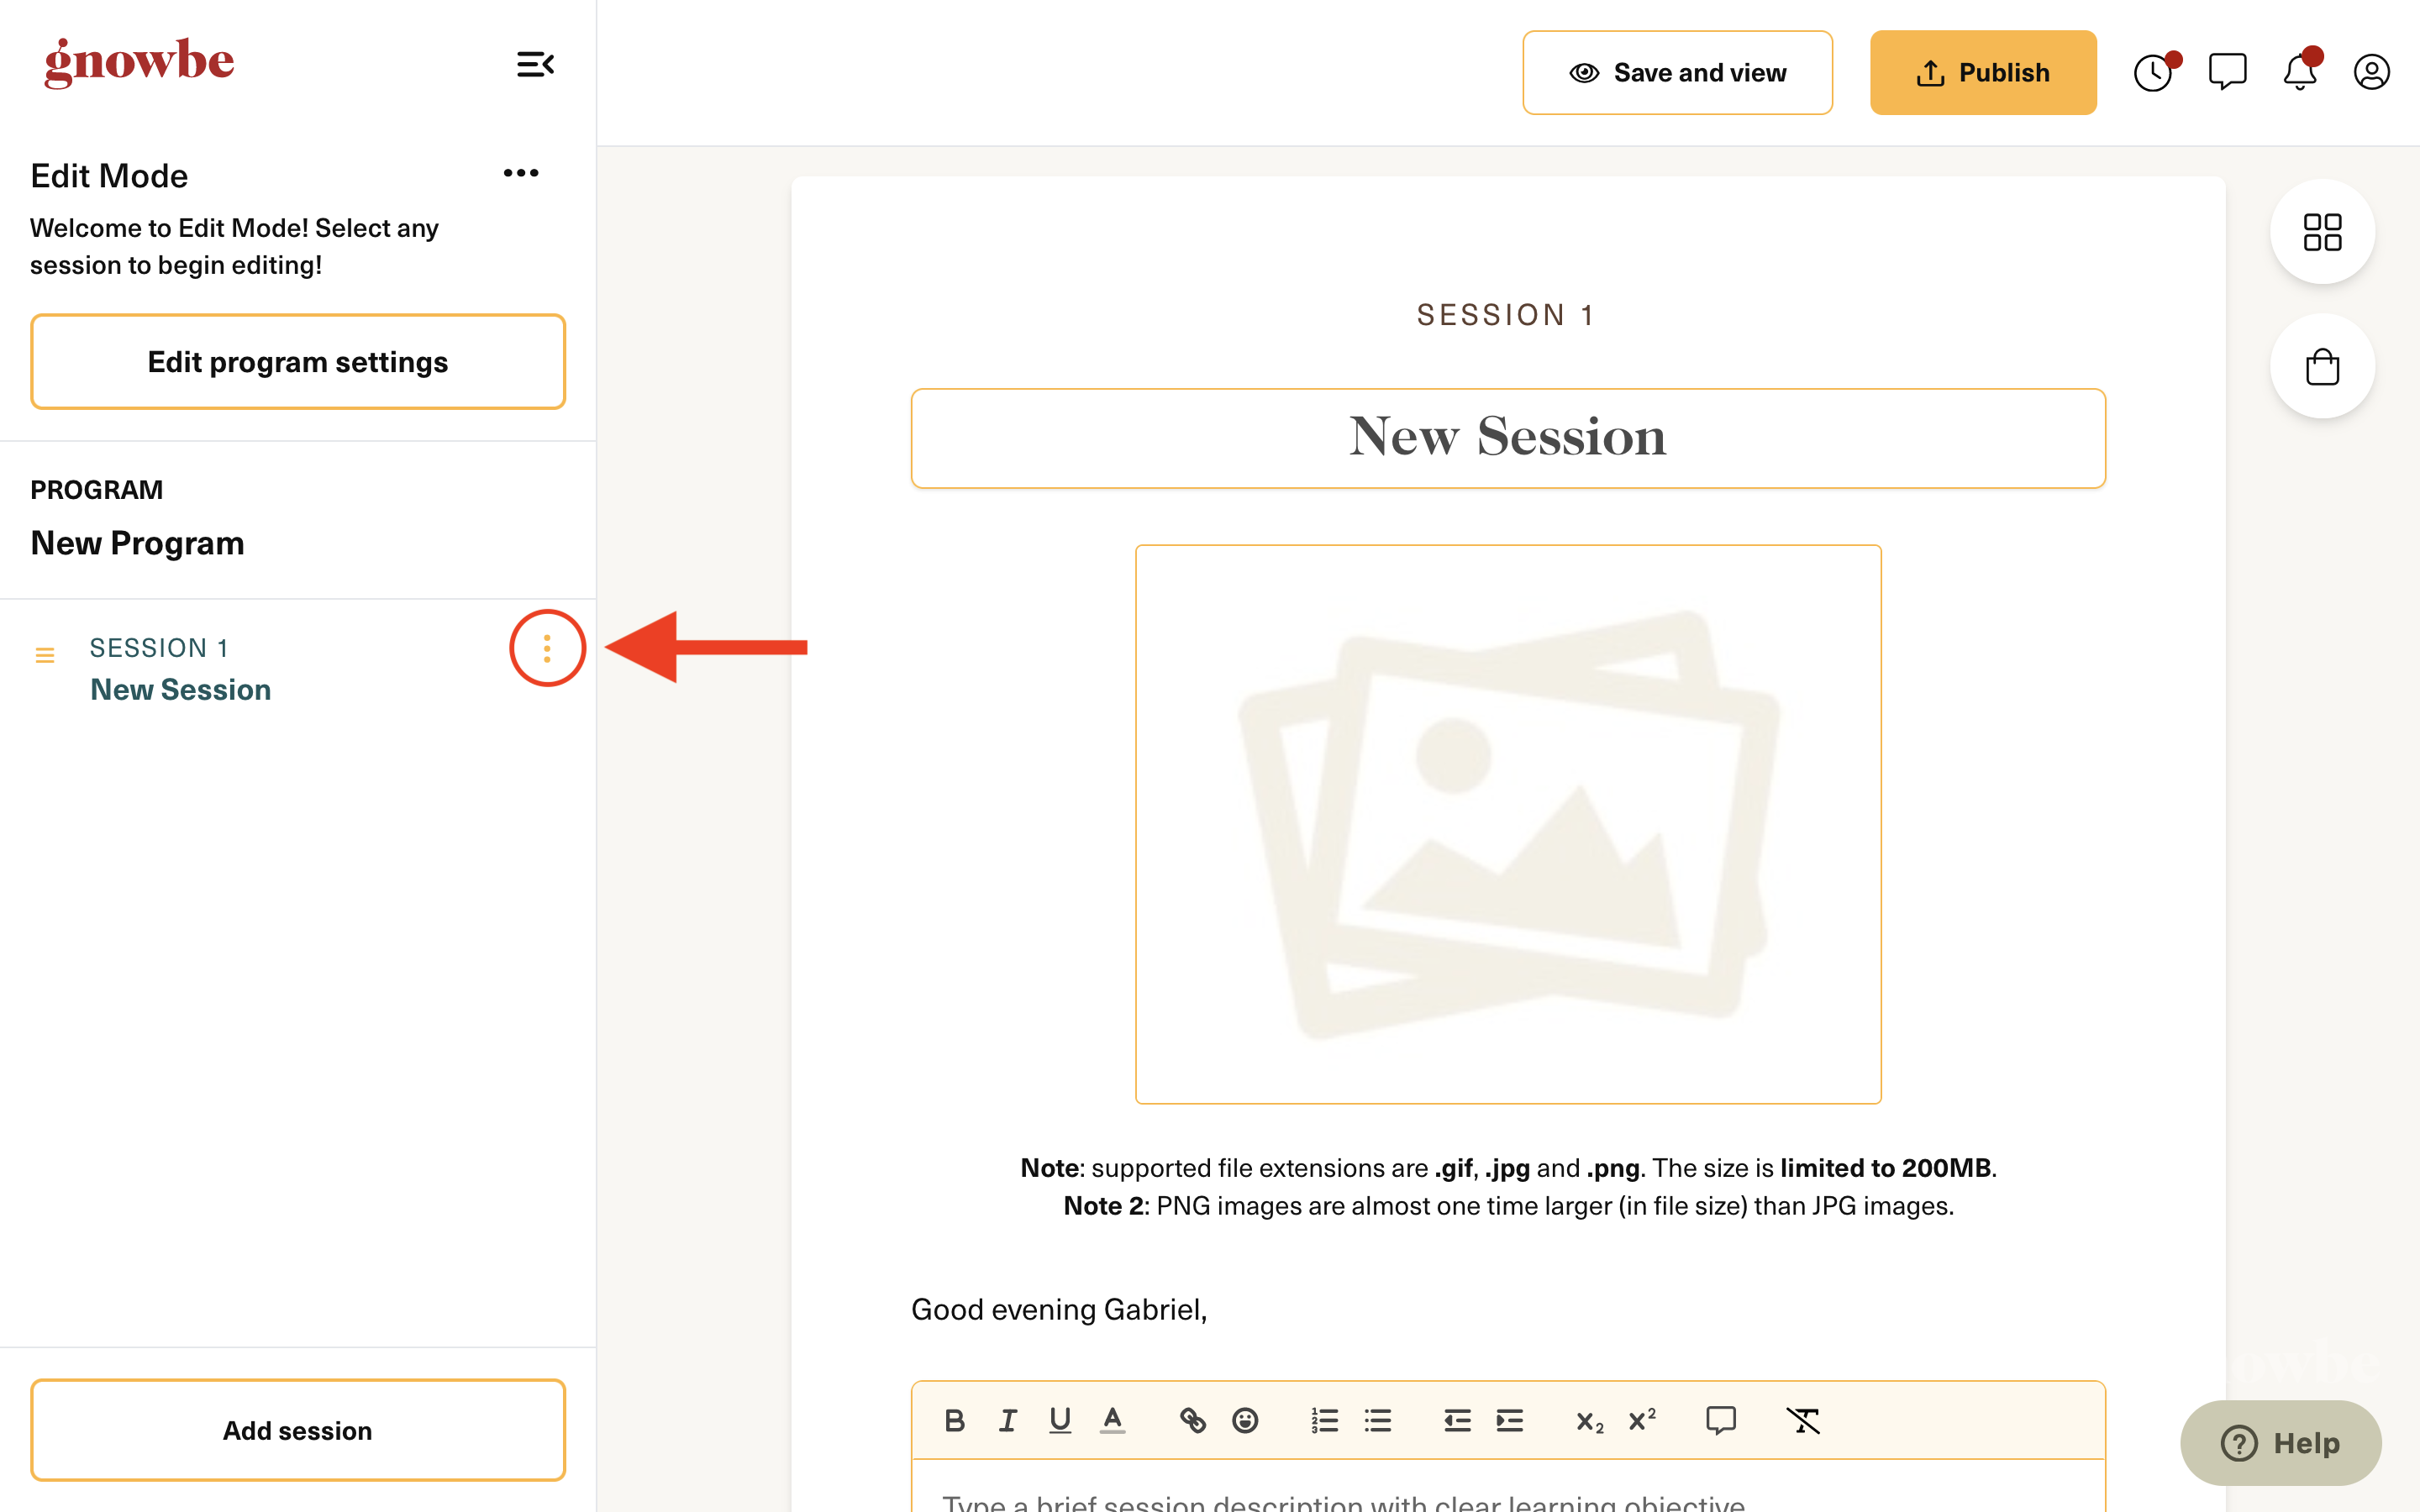This screenshot has width=2420, height=1512.
Task: Open the notifications bell
Action: click(2300, 72)
